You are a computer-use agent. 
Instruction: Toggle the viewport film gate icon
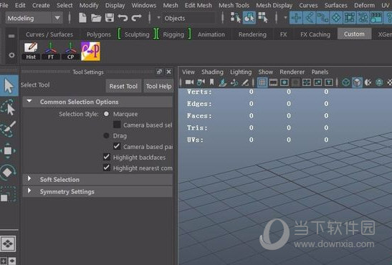point(273,82)
